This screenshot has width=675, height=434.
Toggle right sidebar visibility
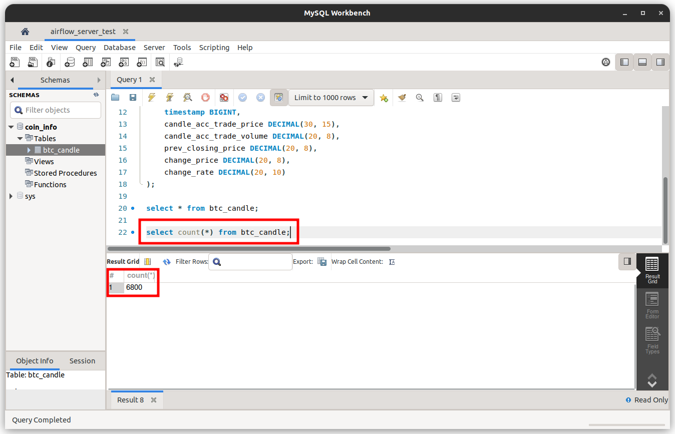660,62
